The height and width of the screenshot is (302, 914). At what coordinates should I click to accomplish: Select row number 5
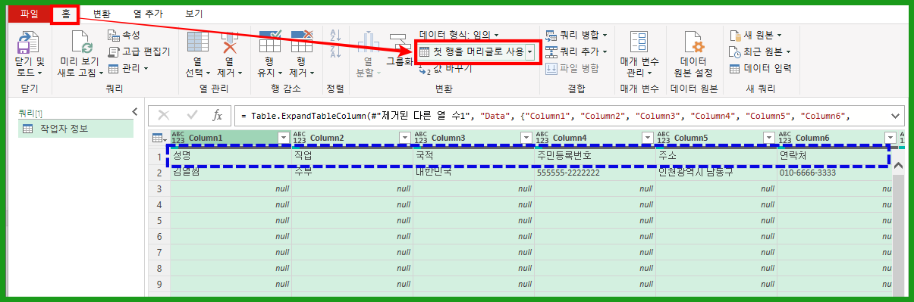coord(159,220)
